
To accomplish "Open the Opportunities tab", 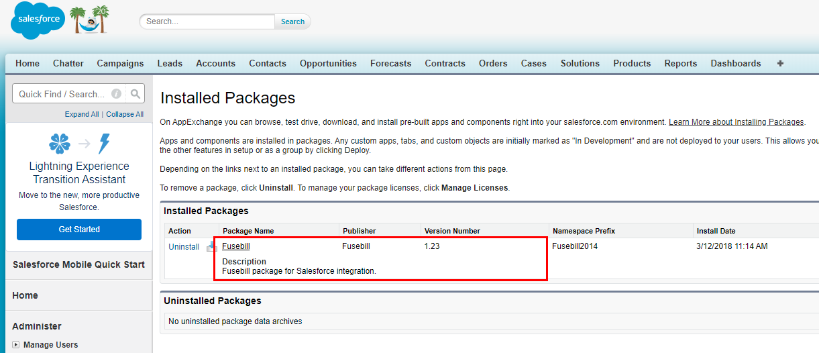I will pyautogui.click(x=328, y=63).
